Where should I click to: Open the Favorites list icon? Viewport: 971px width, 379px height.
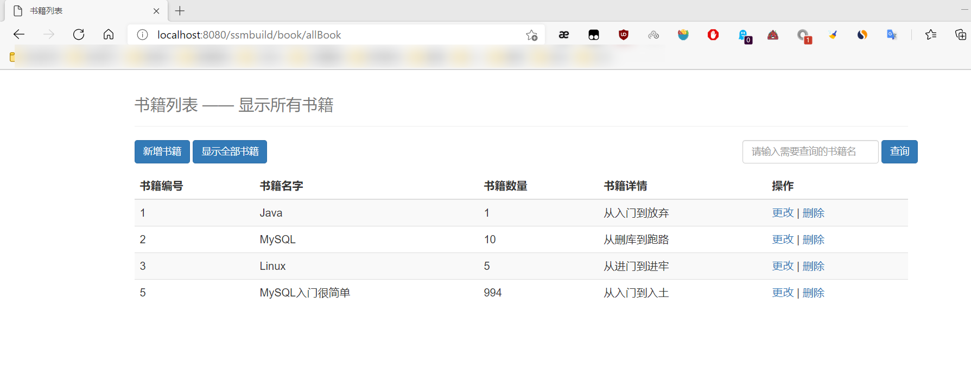click(931, 35)
